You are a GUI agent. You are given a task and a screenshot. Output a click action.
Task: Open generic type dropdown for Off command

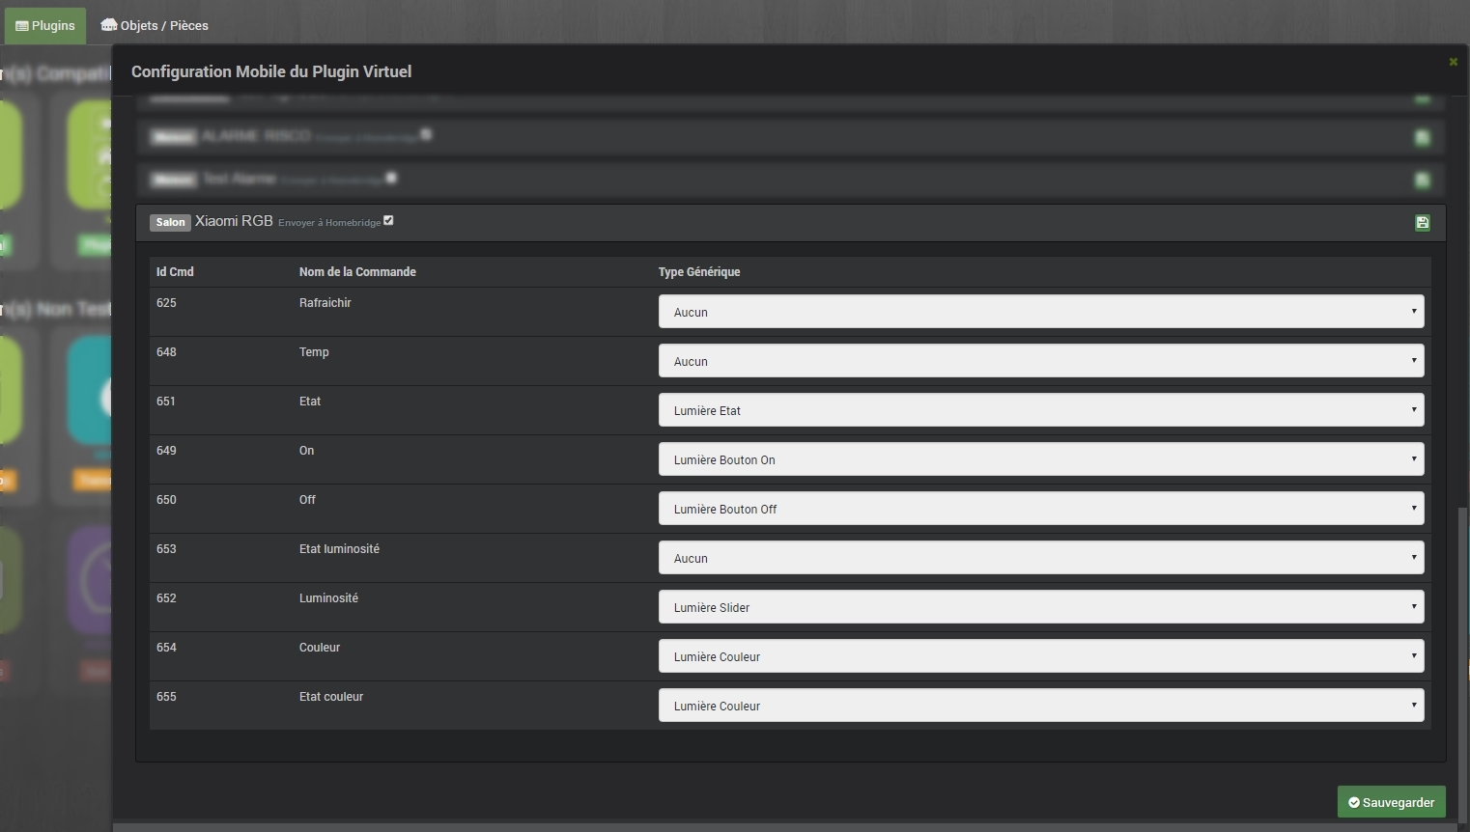click(1041, 509)
